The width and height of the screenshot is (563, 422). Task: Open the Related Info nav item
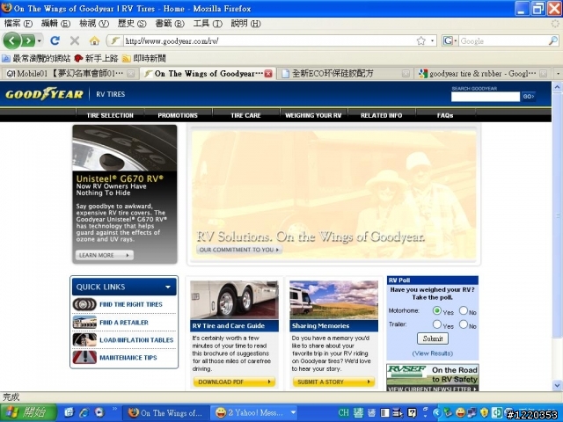click(381, 115)
